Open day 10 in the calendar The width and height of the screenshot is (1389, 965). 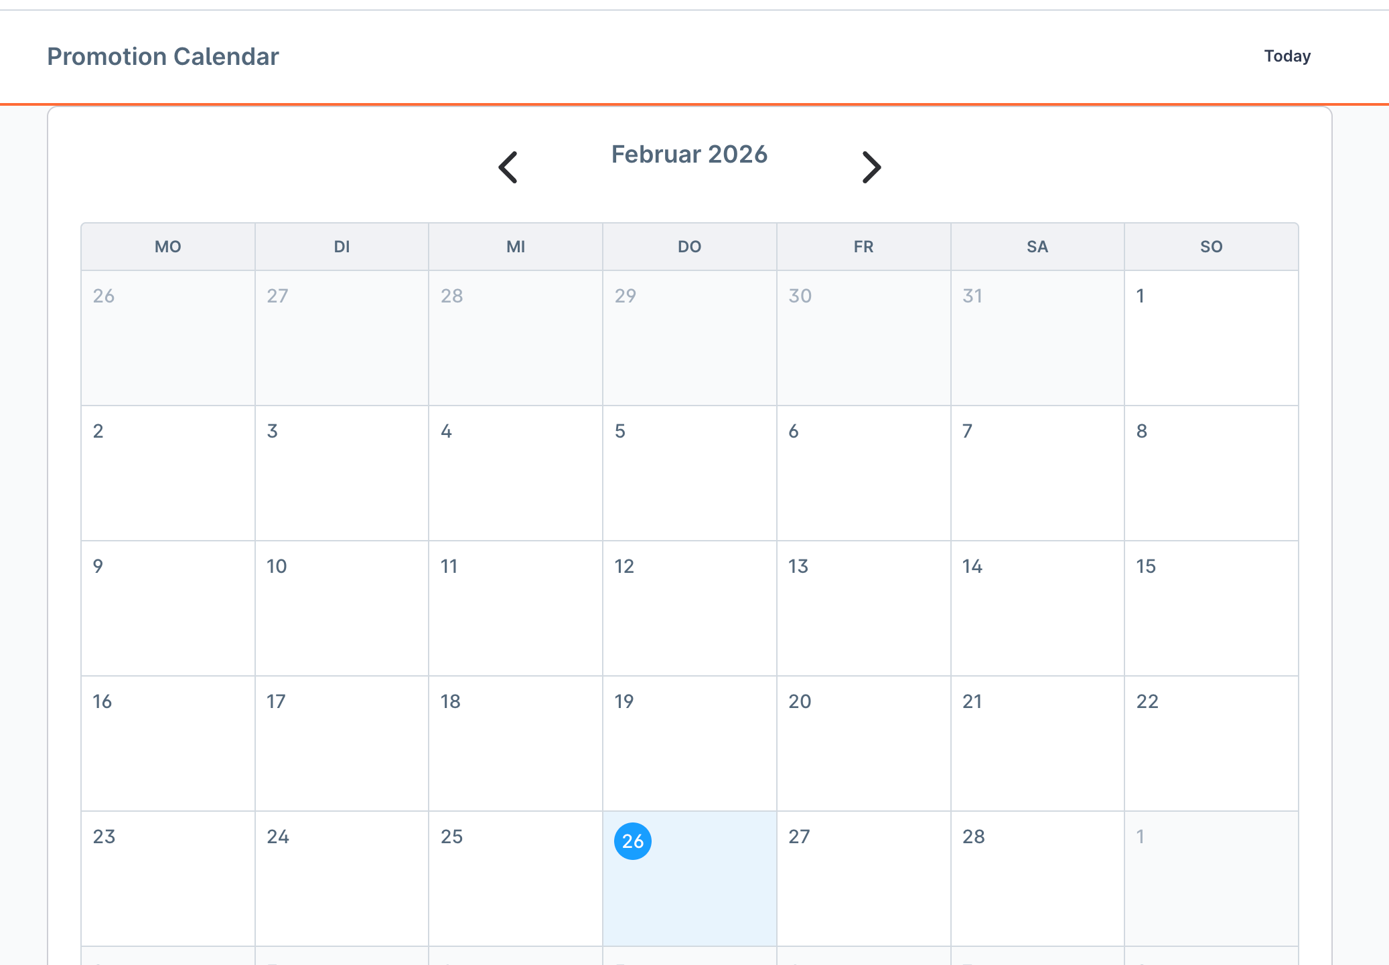click(342, 608)
